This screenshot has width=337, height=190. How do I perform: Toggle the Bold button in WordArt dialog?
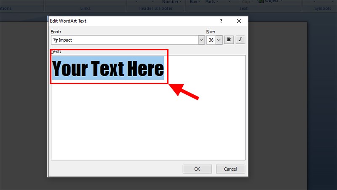tap(229, 40)
